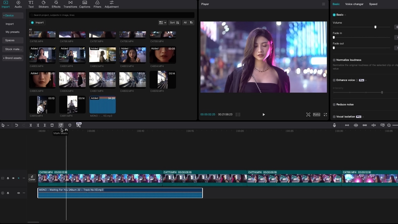The height and width of the screenshot is (224, 398).
Task: Click the Mark beats toolbar icon
Action: click(61, 125)
